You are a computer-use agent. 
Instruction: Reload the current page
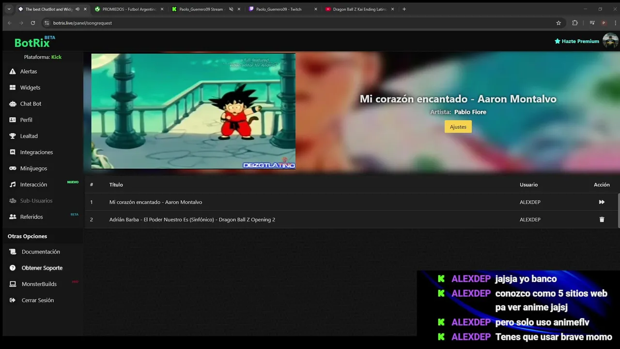point(33,23)
